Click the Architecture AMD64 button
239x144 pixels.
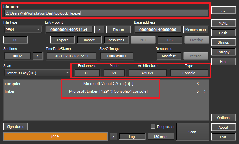coord(147,73)
